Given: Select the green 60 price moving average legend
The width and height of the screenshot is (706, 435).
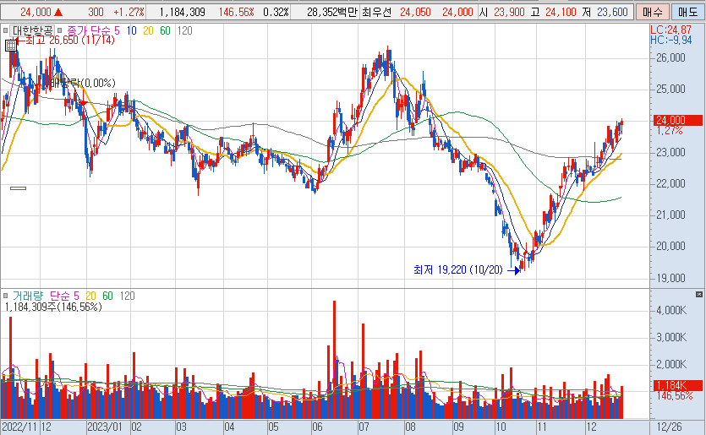Looking at the screenshot, I should pos(165,30).
